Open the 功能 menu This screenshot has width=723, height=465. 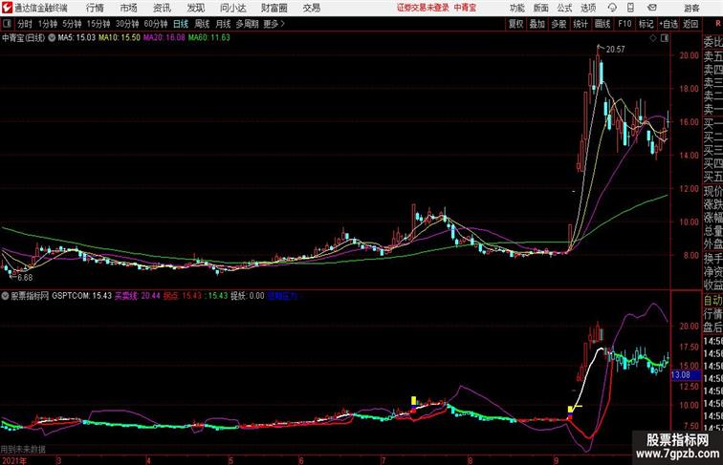pyautogui.click(x=516, y=8)
